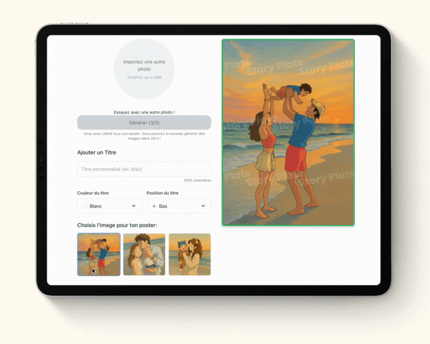This screenshot has width=430, height=344.
Task: Click the 'JPG/PNG up to 5MB' hint text
Action: click(x=144, y=77)
